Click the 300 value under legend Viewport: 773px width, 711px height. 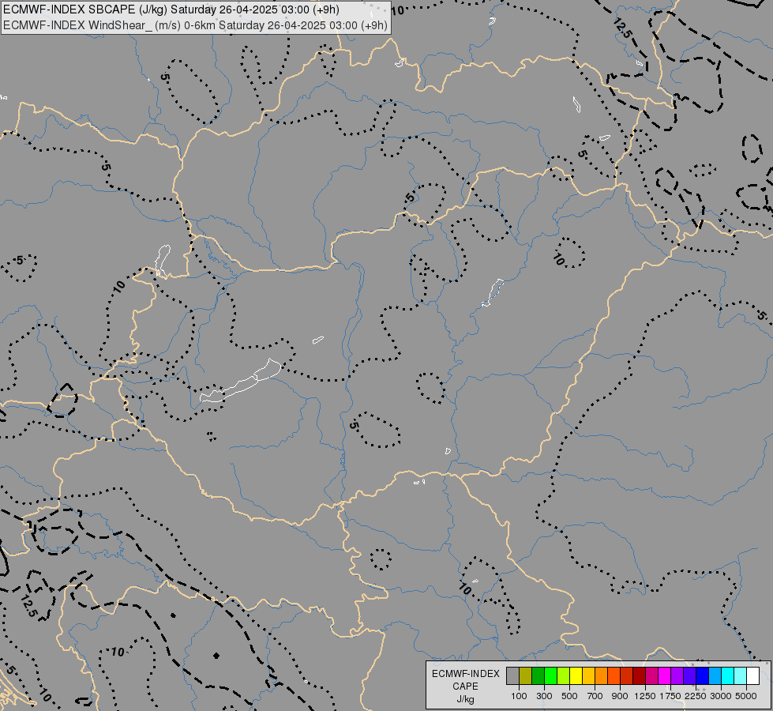[544, 696]
